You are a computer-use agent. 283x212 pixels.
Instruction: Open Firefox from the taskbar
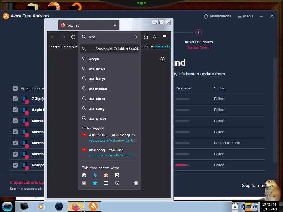[x=76, y=206]
